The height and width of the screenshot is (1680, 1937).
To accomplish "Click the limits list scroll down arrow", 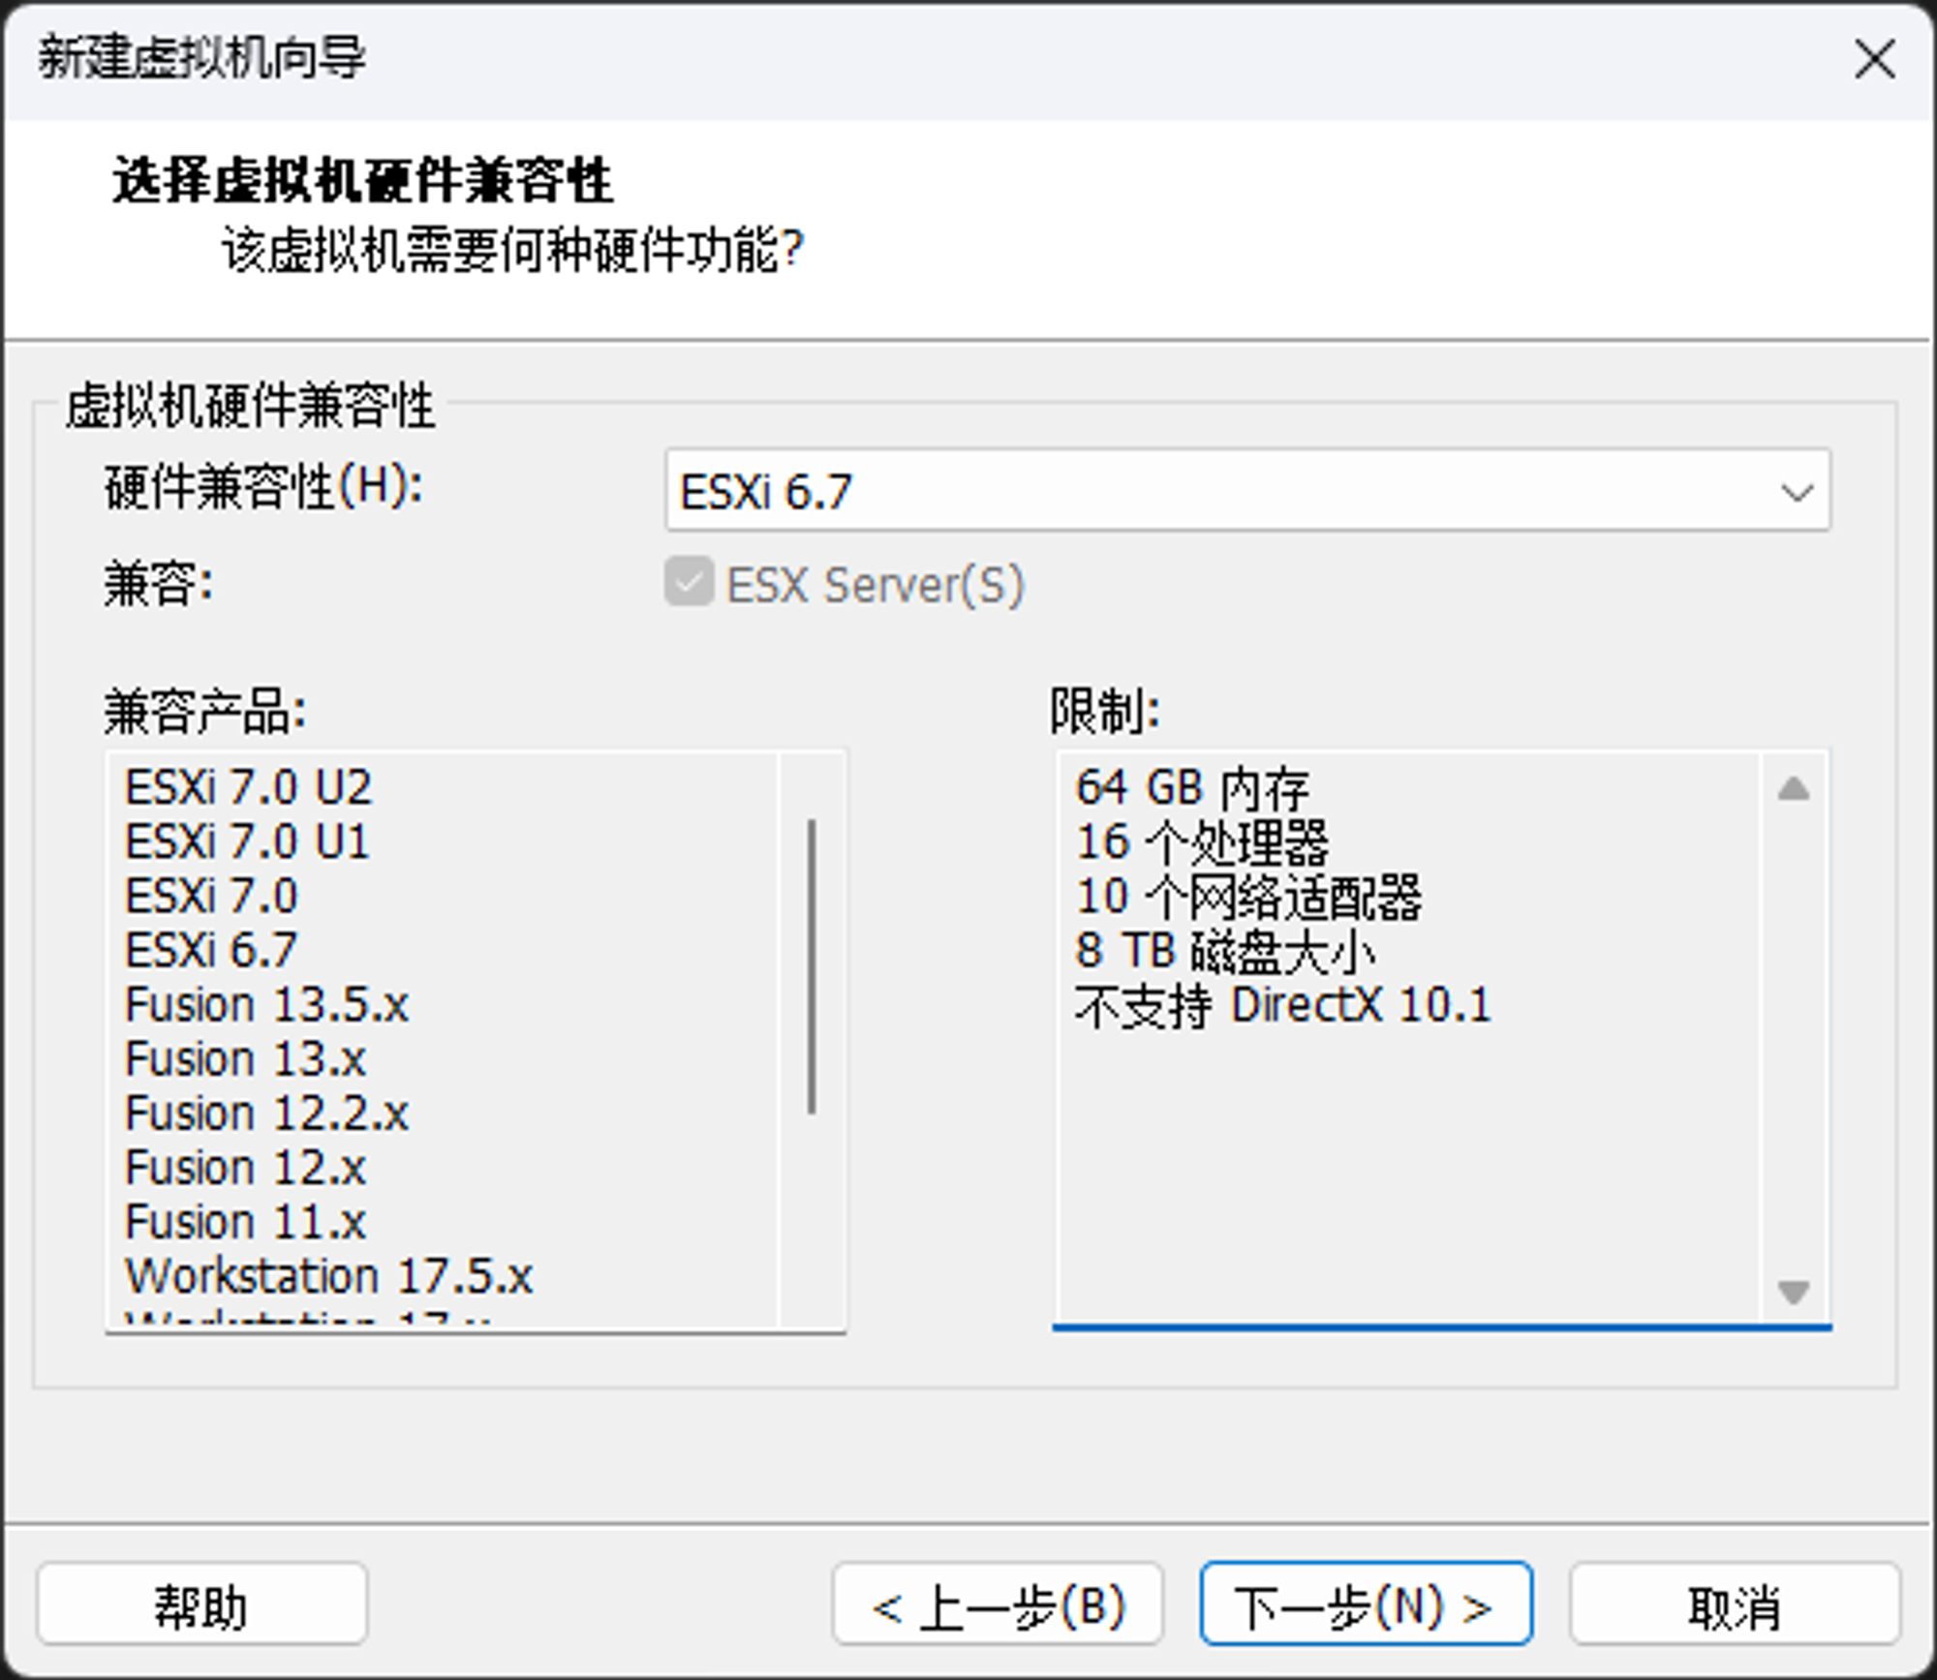I will pyautogui.click(x=1794, y=1292).
